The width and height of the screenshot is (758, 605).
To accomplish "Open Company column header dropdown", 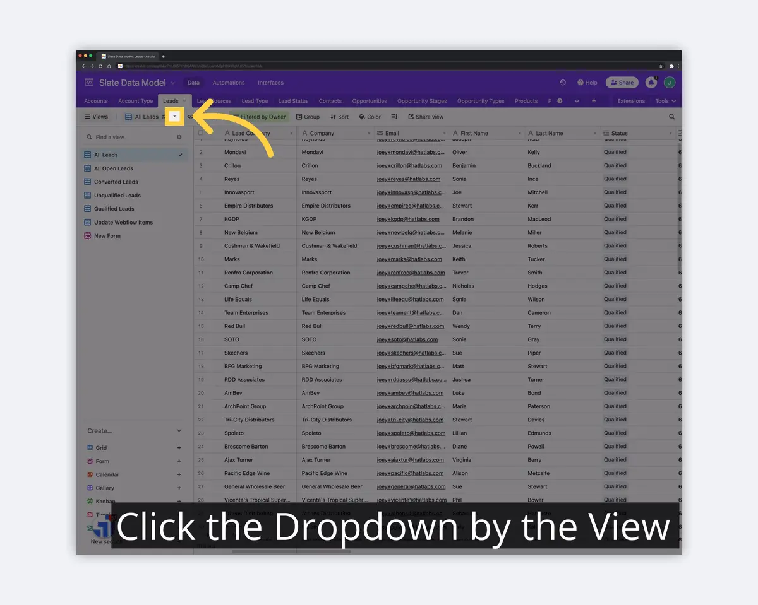I will (x=369, y=134).
